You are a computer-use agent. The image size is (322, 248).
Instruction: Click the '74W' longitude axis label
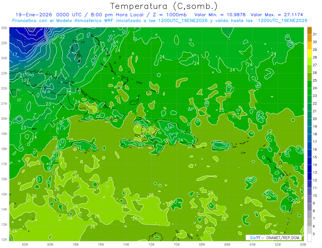pos(126,244)
